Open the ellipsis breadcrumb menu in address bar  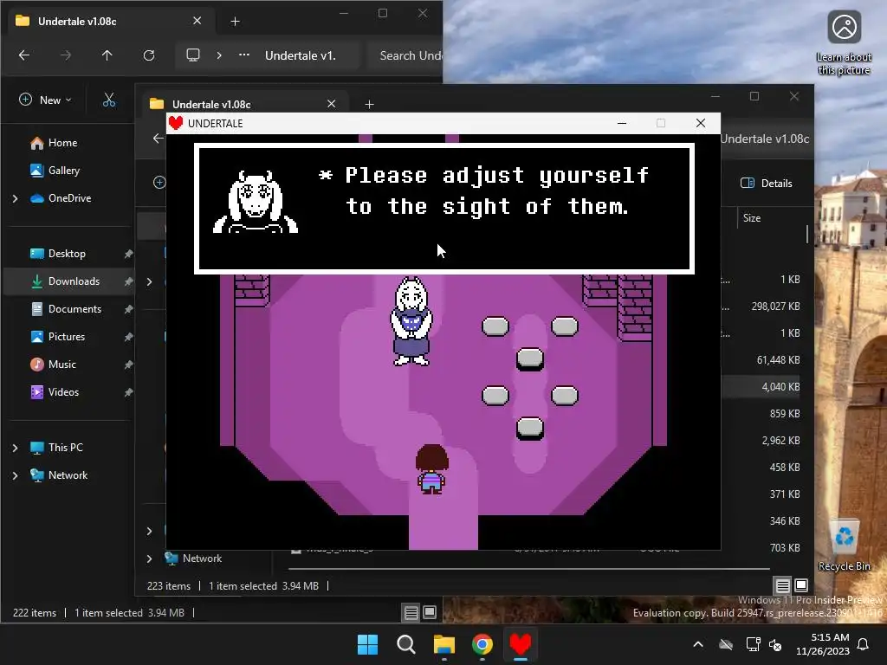coord(243,55)
